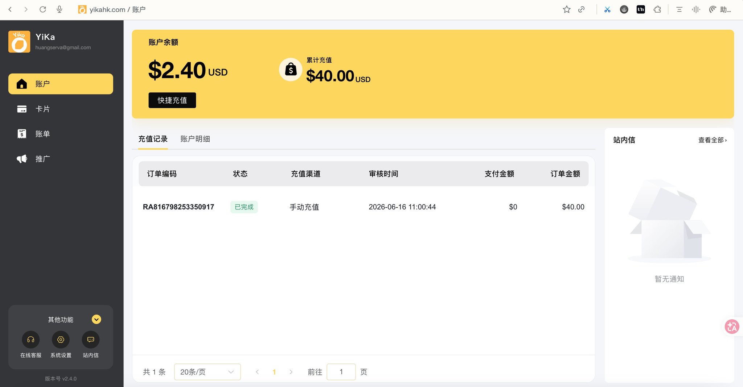Open 系统设置 gear icon

[61, 340]
